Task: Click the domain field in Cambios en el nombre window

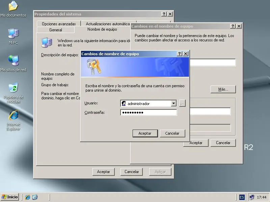Action: click(x=210, y=111)
